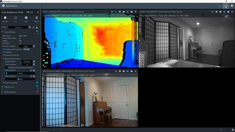Maximize the Color stream view
This screenshot has width=235, height=132.
[131, 71]
